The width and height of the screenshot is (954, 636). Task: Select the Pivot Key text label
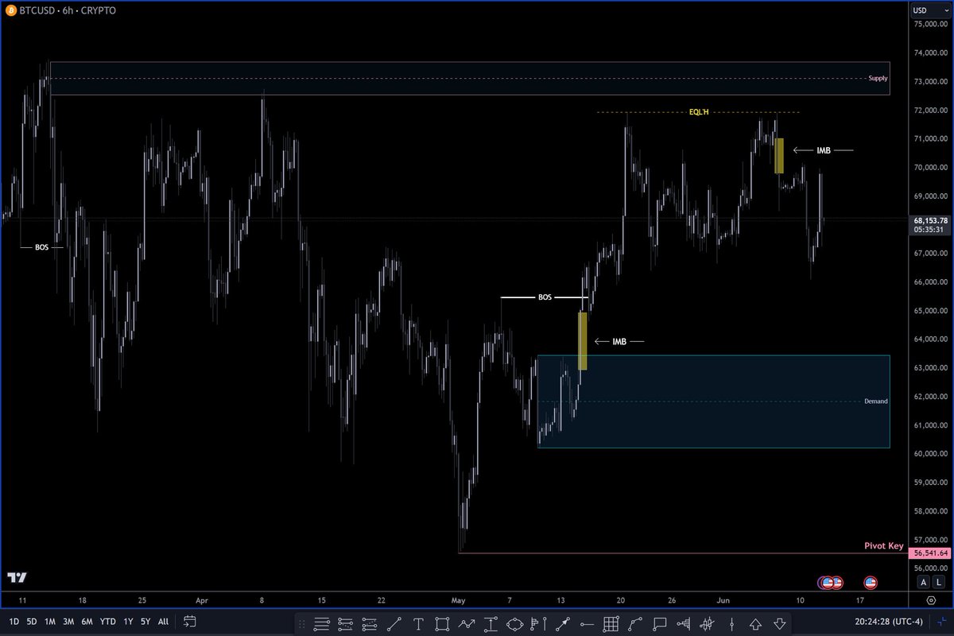tap(884, 546)
